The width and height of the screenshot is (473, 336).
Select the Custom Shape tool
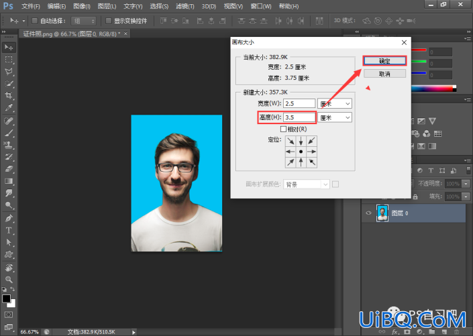9,255
